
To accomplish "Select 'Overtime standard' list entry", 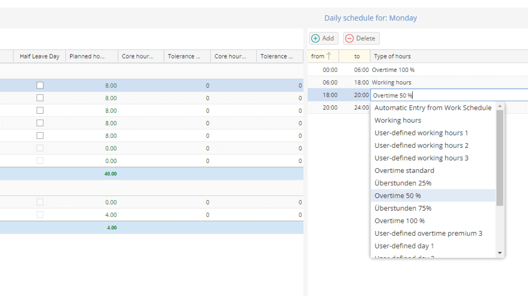I will click(x=404, y=170).
